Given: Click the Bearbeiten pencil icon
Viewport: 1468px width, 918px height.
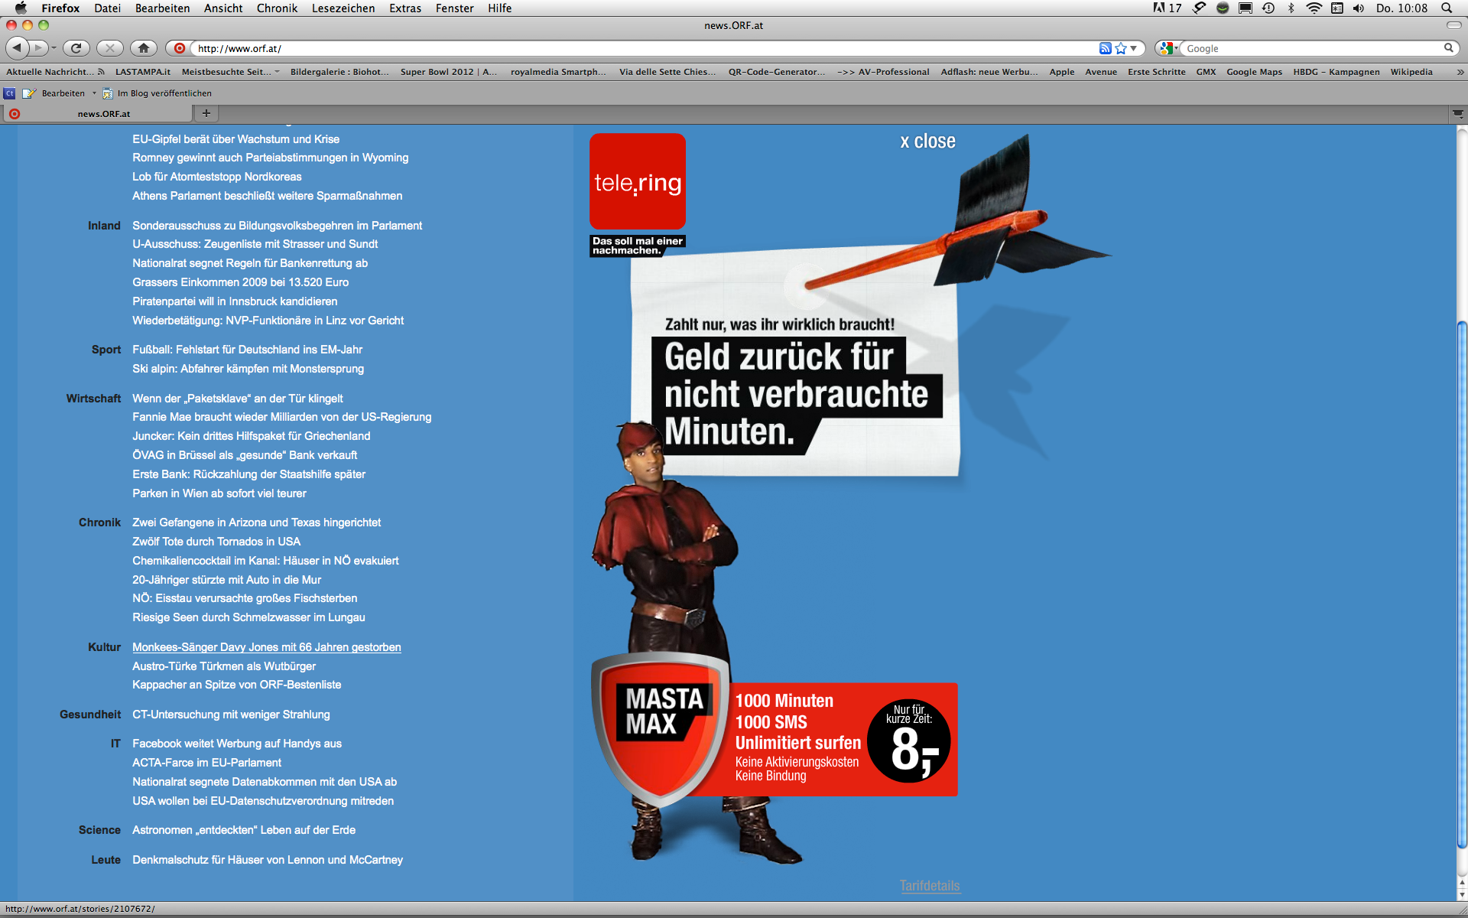Looking at the screenshot, I should [29, 93].
